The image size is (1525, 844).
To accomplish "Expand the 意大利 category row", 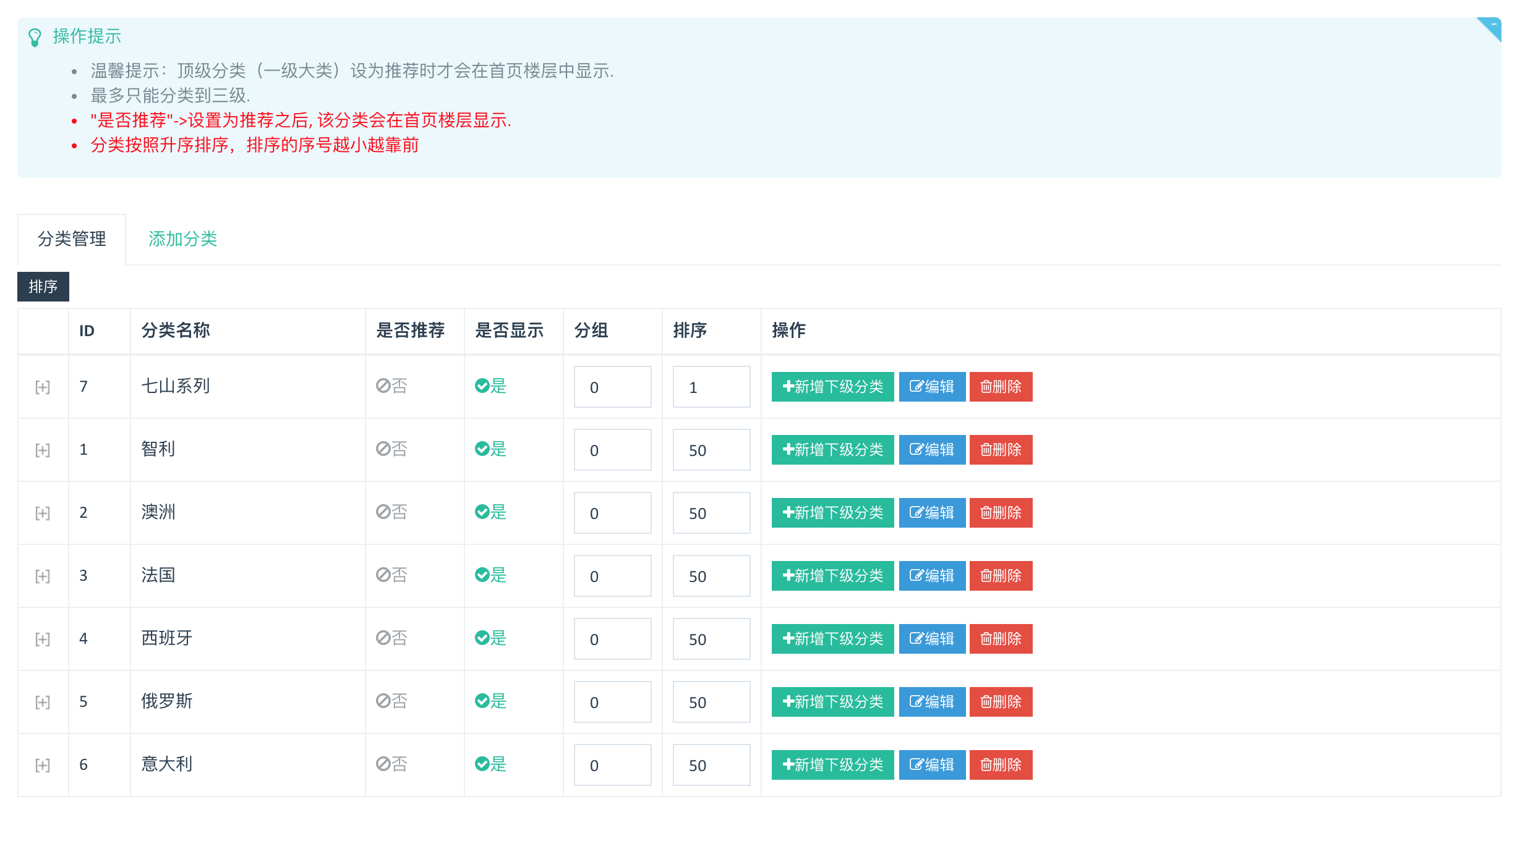I will [x=42, y=766].
